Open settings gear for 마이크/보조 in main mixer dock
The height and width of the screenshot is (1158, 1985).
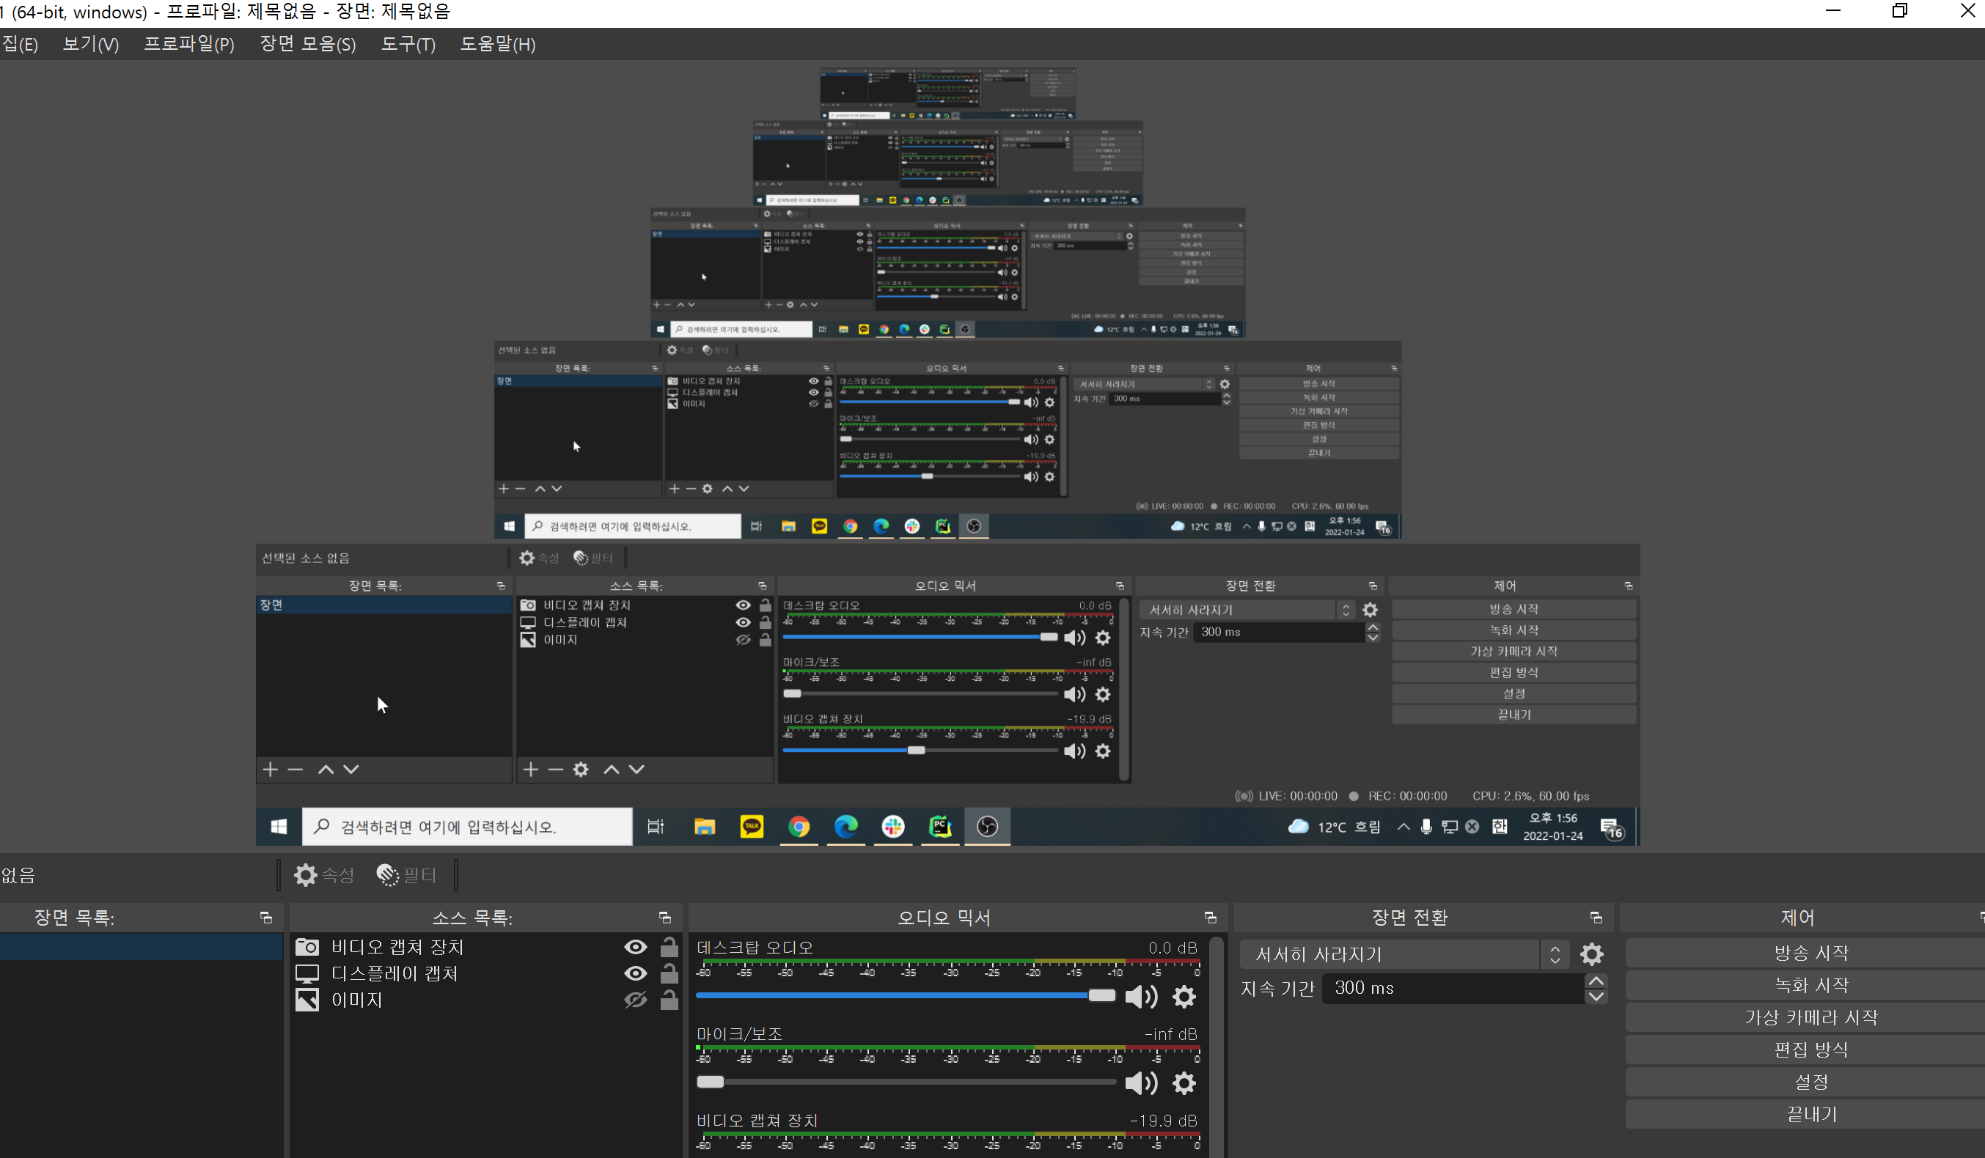[x=1184, y=1083]
